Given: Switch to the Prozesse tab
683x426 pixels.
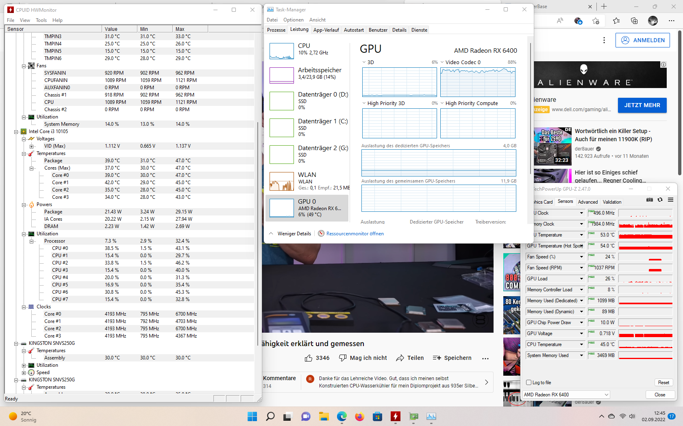Looking at the screenshot, I should (x=276, y=30).
